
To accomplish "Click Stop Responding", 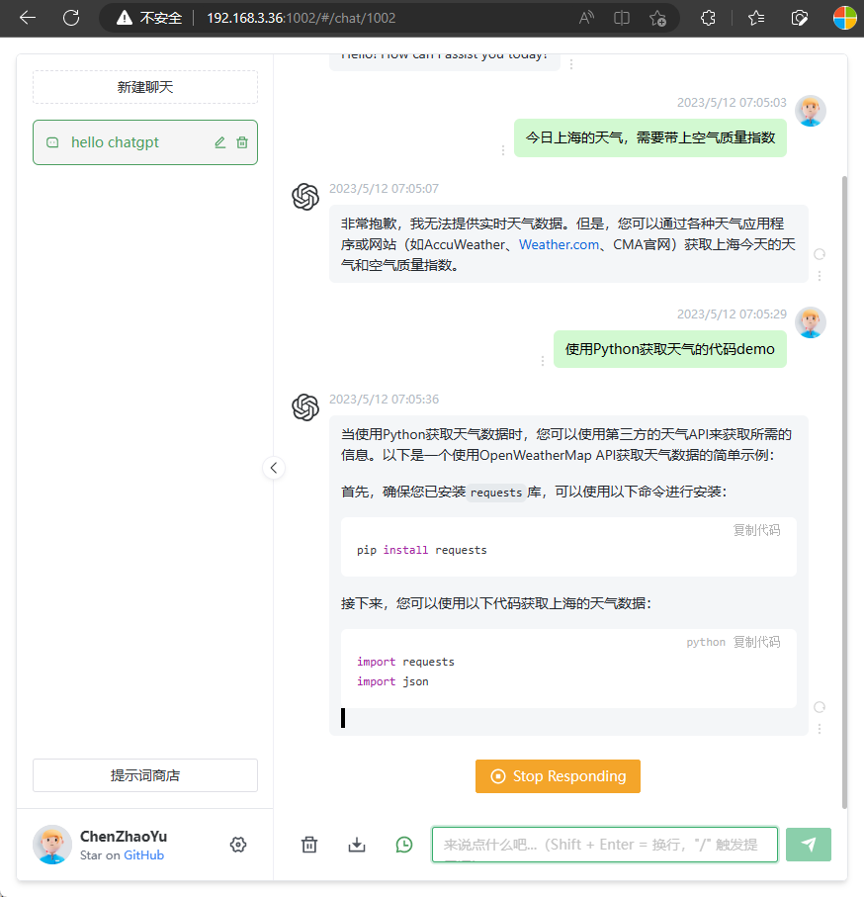I will tap(558, 776).
